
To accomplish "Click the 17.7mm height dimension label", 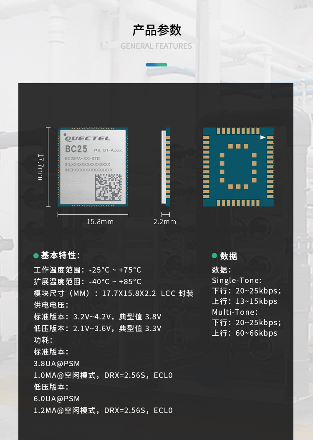I will (x=40, y=167).
